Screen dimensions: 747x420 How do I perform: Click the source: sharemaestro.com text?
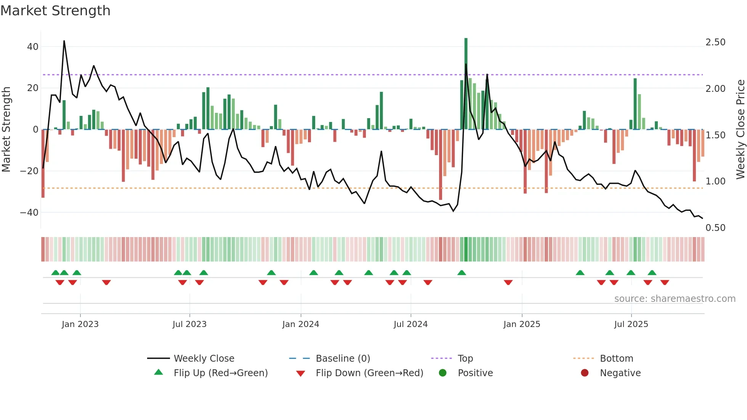(675, 298)
